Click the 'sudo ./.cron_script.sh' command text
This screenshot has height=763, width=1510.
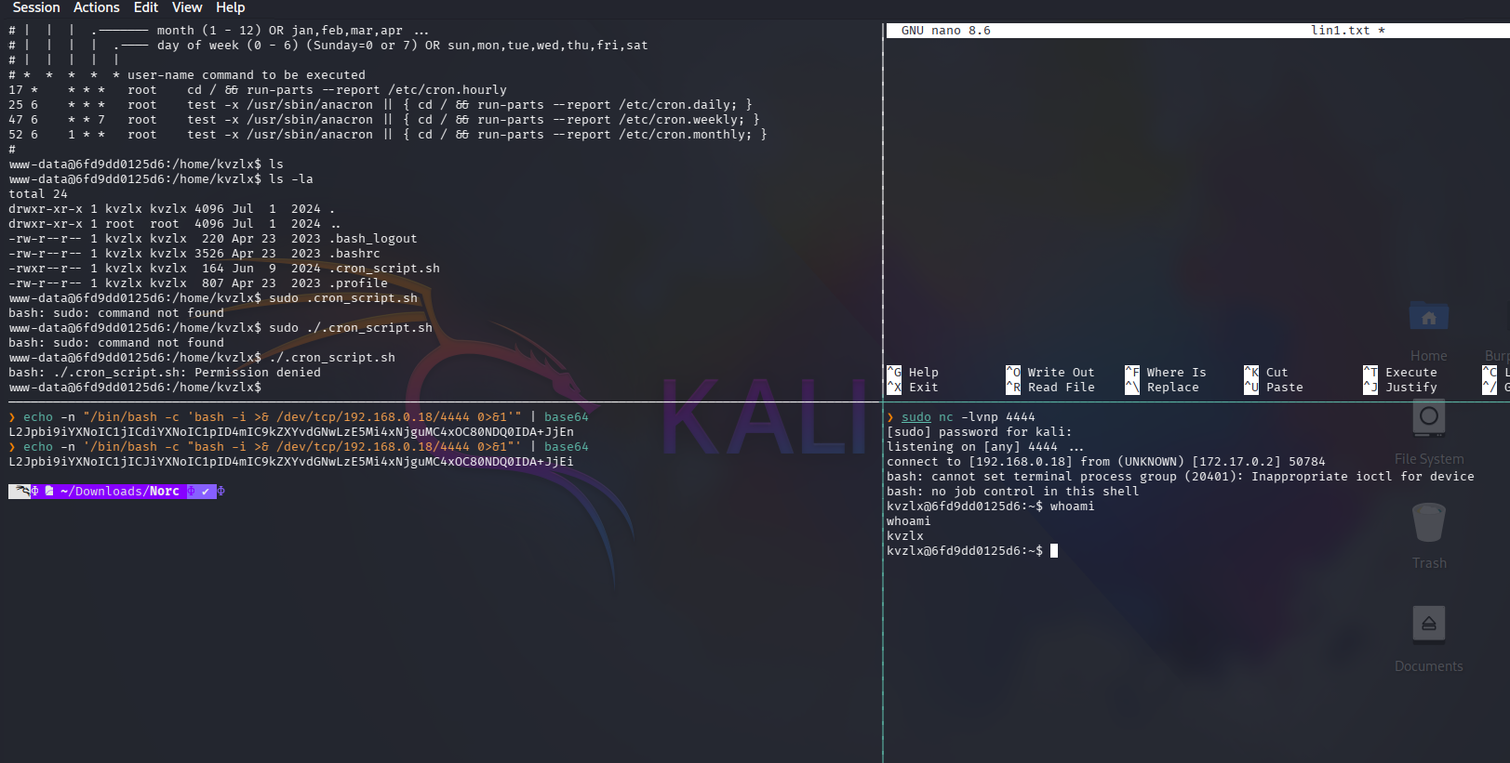pyautogui.click(x=351, y=328)
